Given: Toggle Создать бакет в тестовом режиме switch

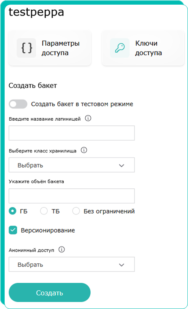Looking at the screenshot, I should (x=18, y=104).
